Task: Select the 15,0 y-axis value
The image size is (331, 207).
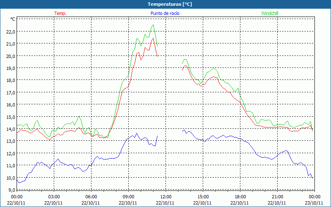Action: point(12,117)
